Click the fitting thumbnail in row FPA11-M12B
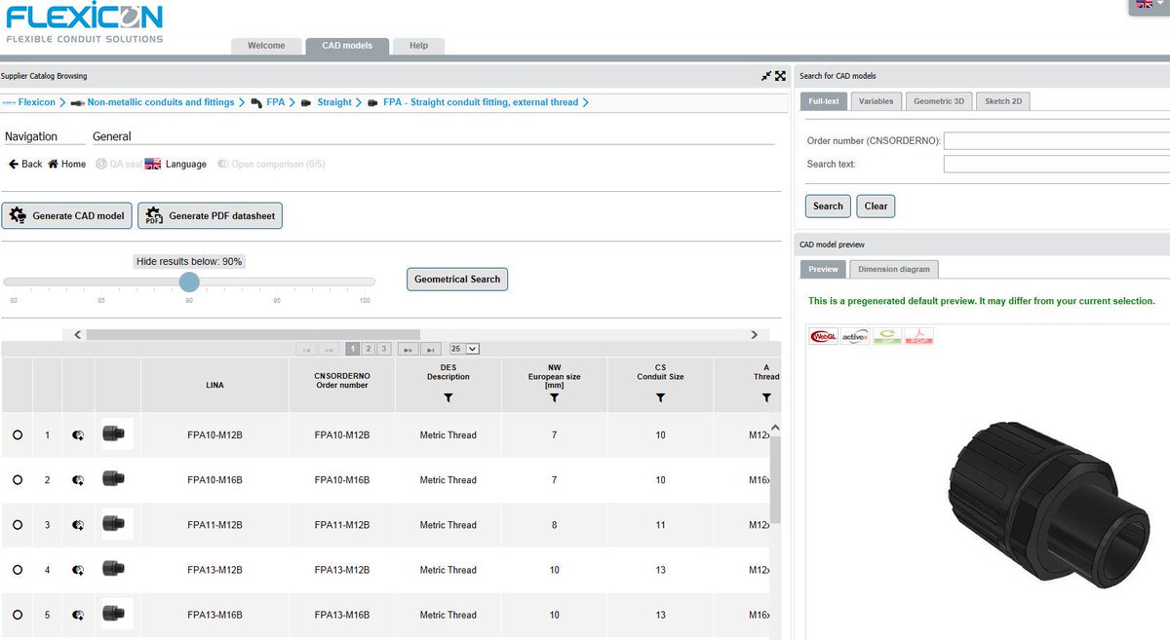 (117, 524)
